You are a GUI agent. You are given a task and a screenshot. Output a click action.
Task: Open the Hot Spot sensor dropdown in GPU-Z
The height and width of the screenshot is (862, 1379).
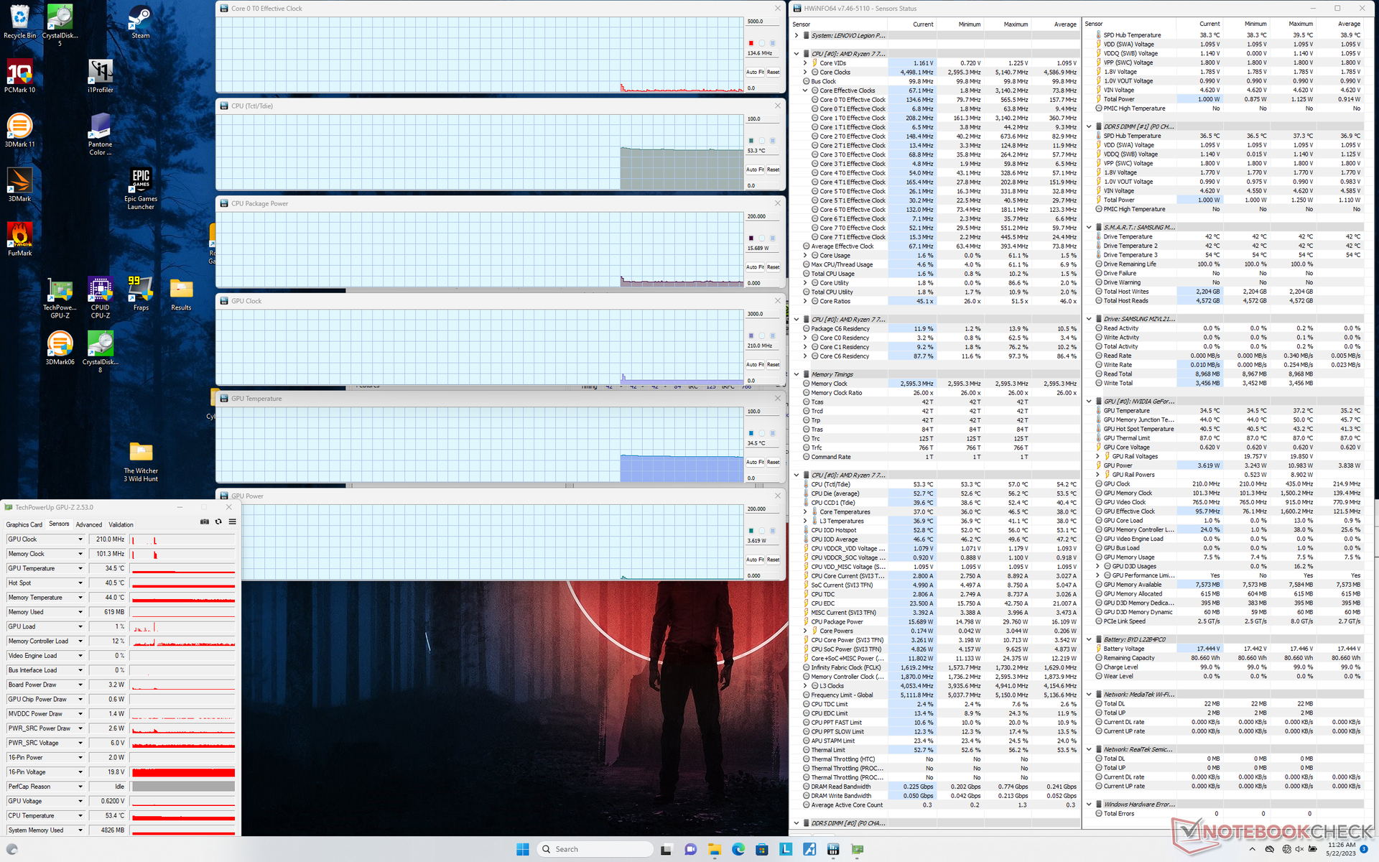click(x=80, y=583)
